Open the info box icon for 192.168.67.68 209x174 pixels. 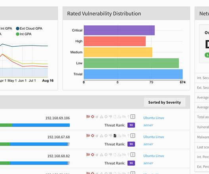132,136
